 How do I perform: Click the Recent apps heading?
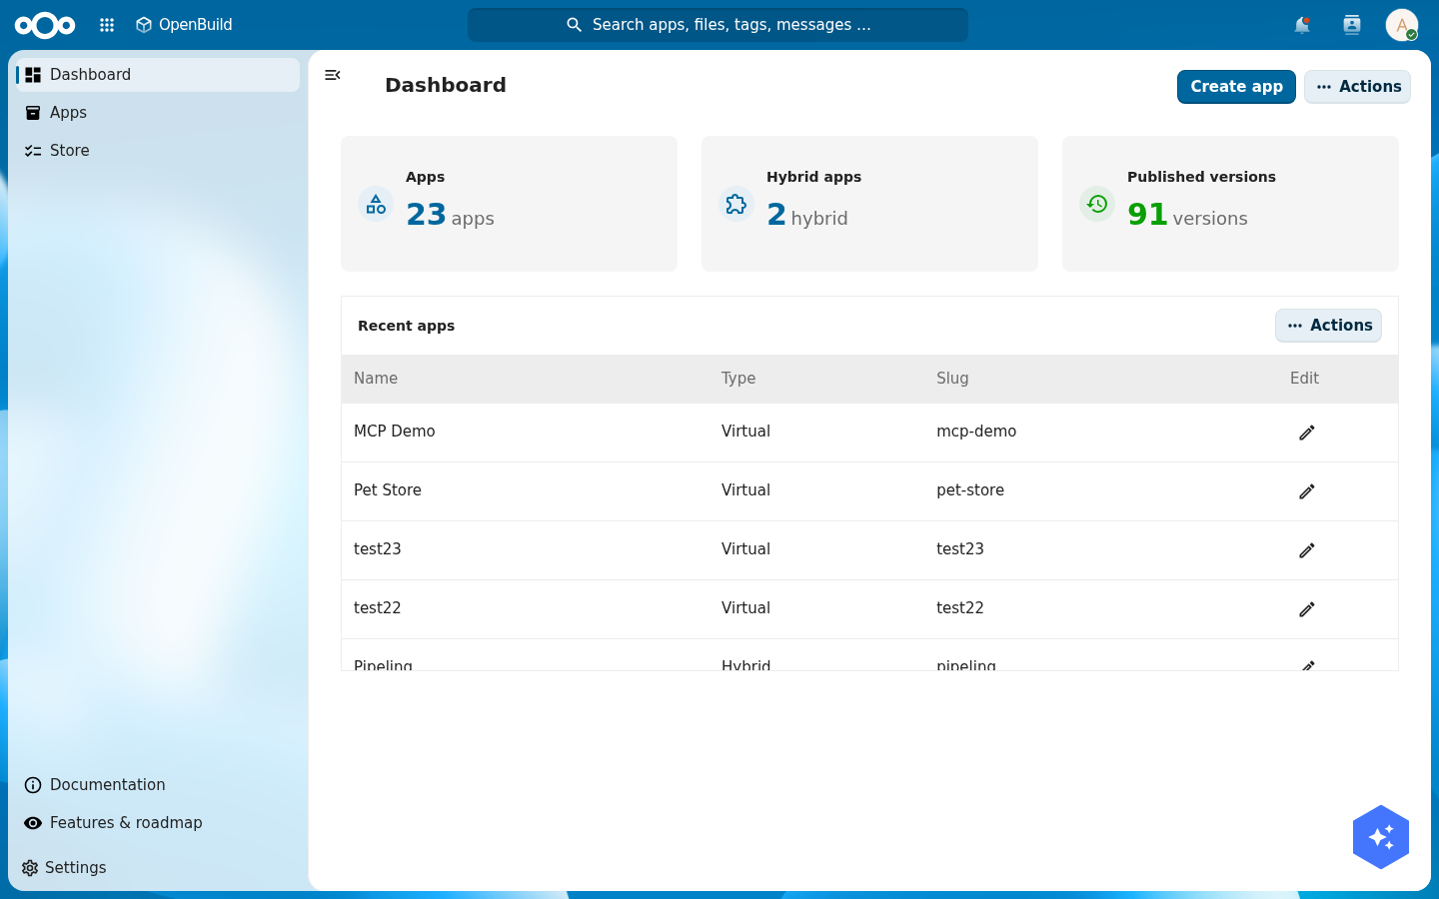pos(406,326)
